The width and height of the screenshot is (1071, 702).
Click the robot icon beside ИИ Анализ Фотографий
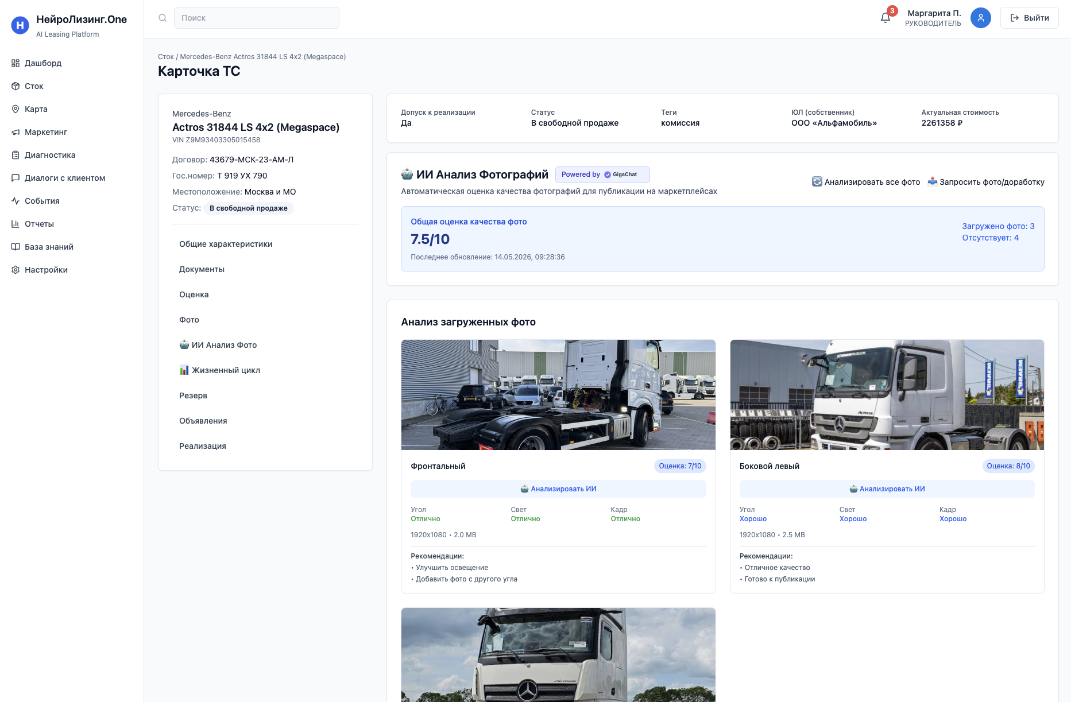(407, 174)
